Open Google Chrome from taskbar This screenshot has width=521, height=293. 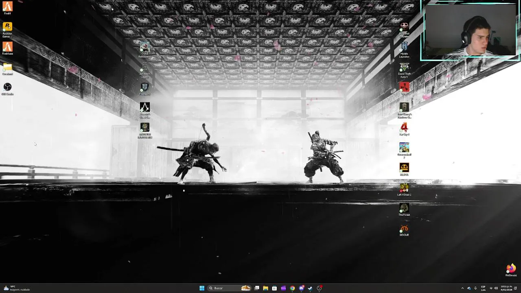[292, 288]
